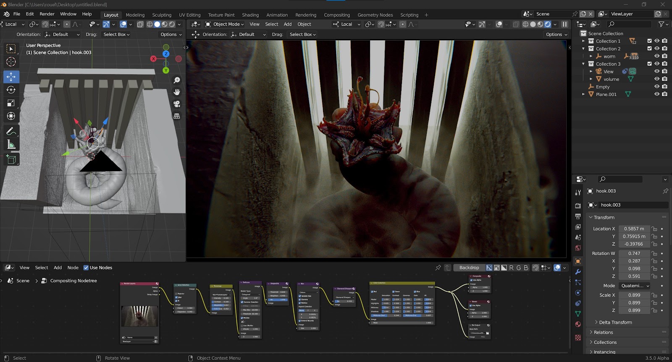Edit the Scale Z value field
The image size is (672, 362).
[x=634, y=310]
